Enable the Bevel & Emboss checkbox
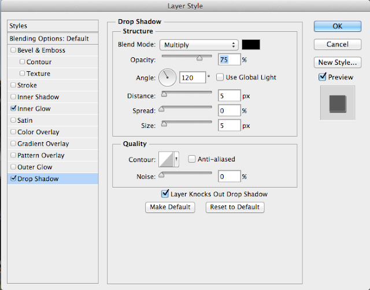The height and width of the screenshot is (290, 370). 13,50
